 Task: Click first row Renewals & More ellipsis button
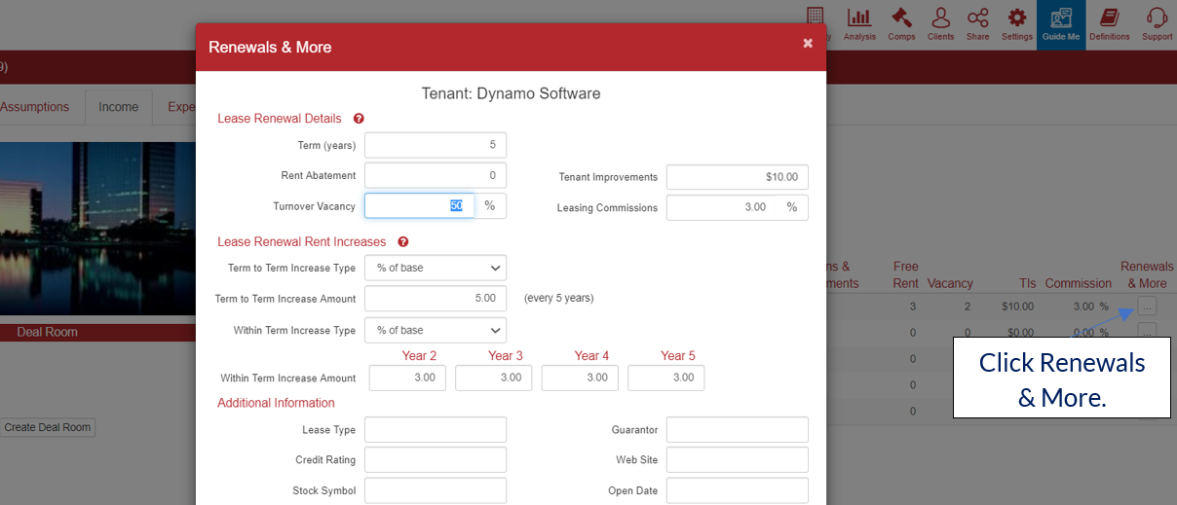[1147, 306]
